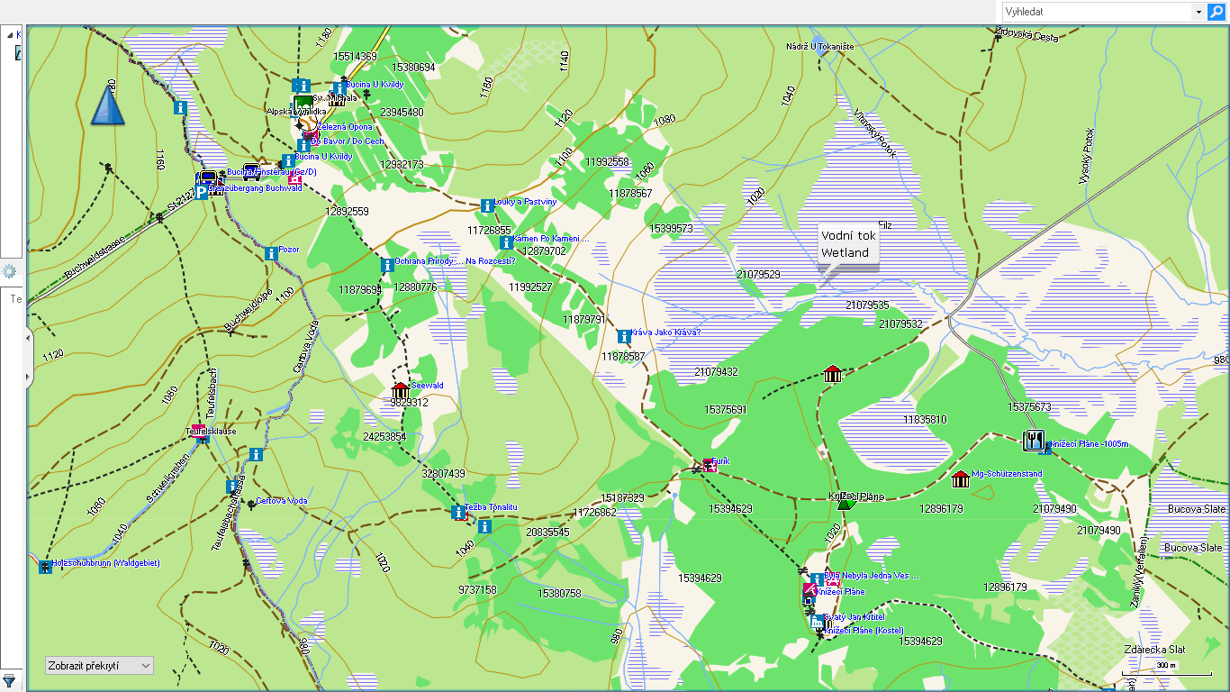Image resolution: width=1230 pixels, height=692 pixels.
Task: Click the blue north arrow compass indicator
Action: [108, 105]
